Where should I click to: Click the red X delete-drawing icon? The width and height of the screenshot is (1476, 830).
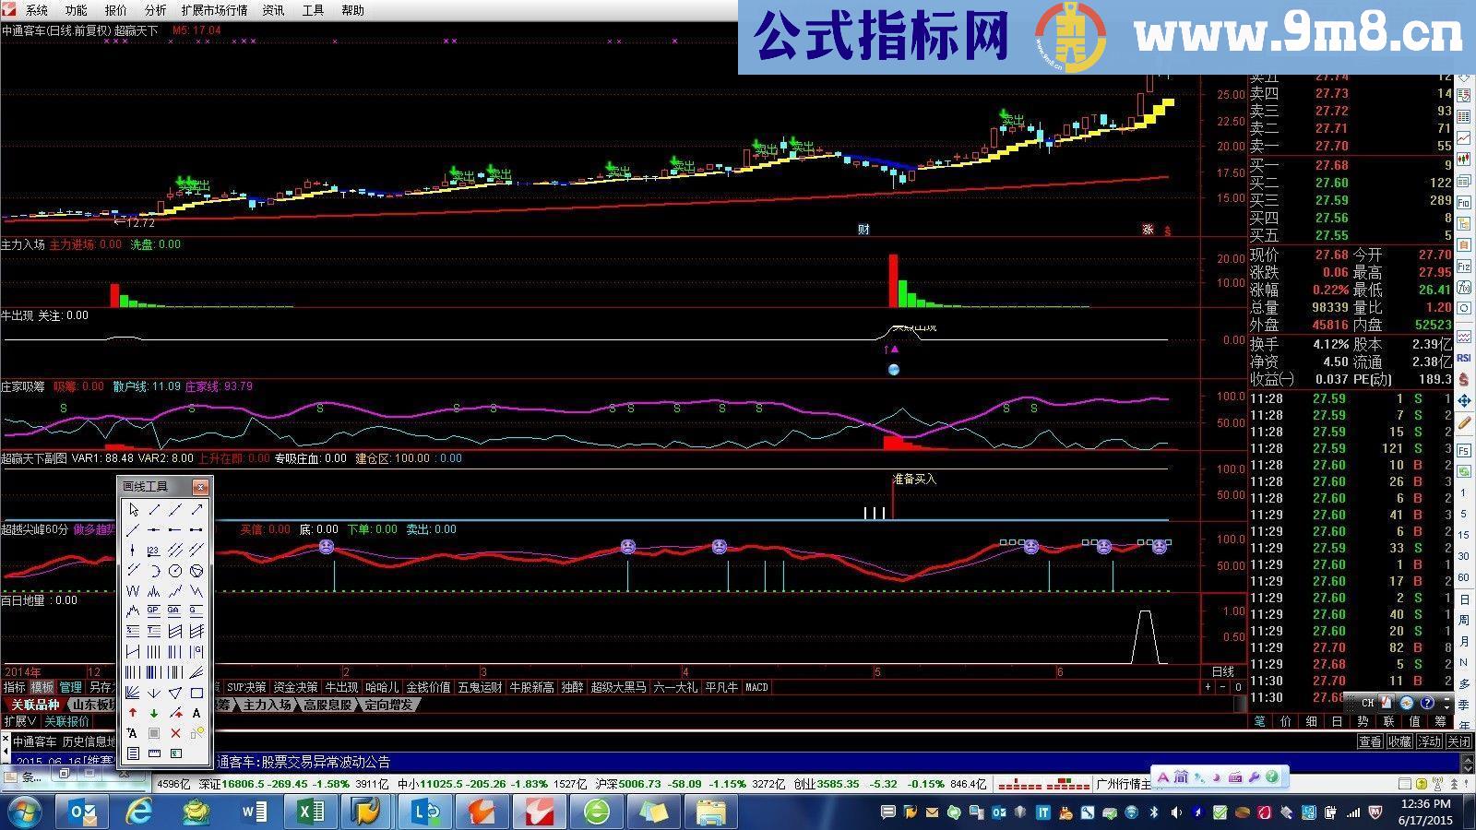(x=175, y=734)
